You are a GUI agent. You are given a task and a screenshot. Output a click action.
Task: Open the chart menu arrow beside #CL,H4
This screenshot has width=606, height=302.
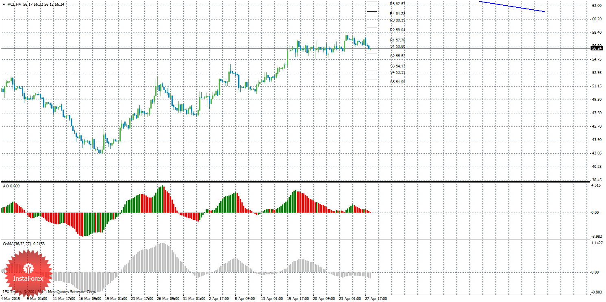click(x=4, y=4)
